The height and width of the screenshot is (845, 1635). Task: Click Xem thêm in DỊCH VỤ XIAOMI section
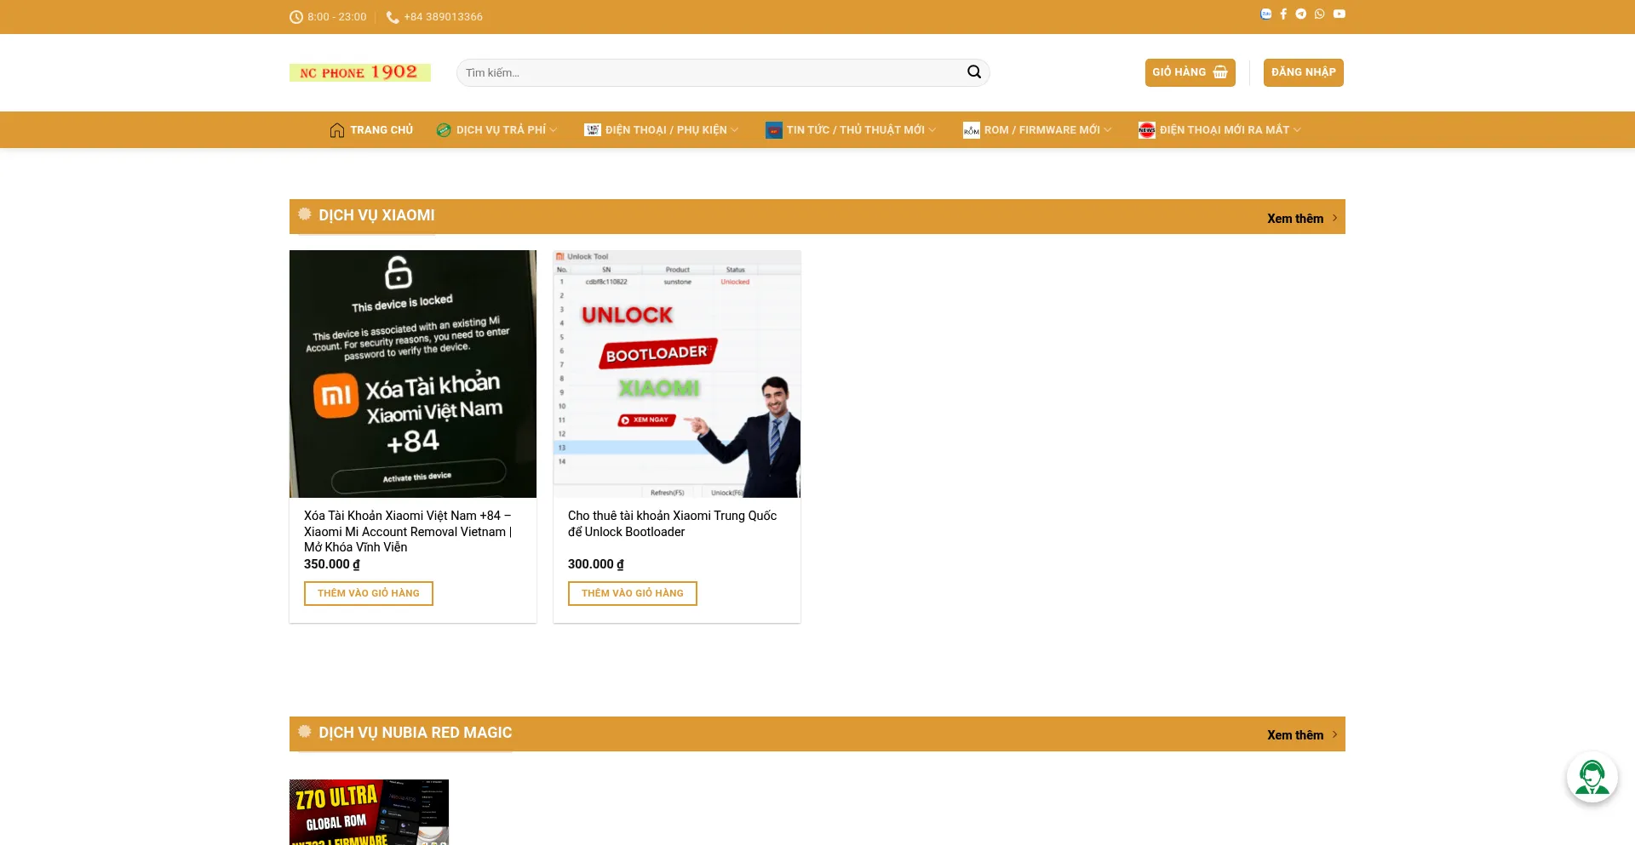tap(1302, 219)
